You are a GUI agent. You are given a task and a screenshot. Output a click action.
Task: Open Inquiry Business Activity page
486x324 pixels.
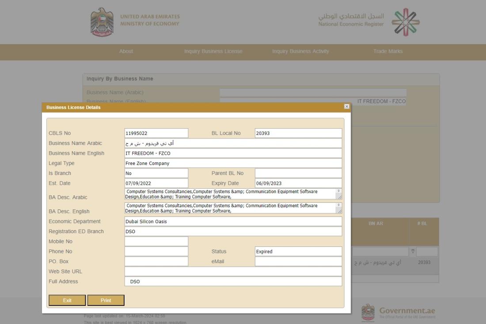click(300, 51)
